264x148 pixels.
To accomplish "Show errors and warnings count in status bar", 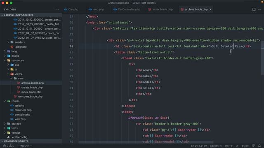I will pos(9,146).
